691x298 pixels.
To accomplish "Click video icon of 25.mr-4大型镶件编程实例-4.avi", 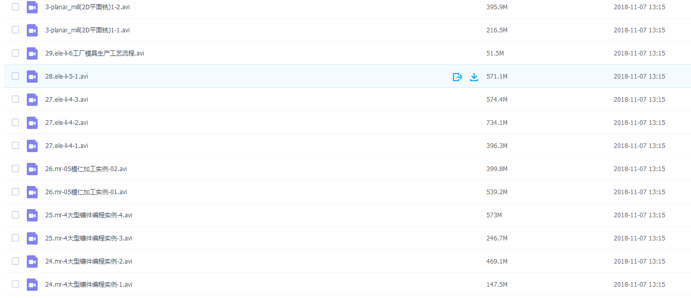I will 32,215.
